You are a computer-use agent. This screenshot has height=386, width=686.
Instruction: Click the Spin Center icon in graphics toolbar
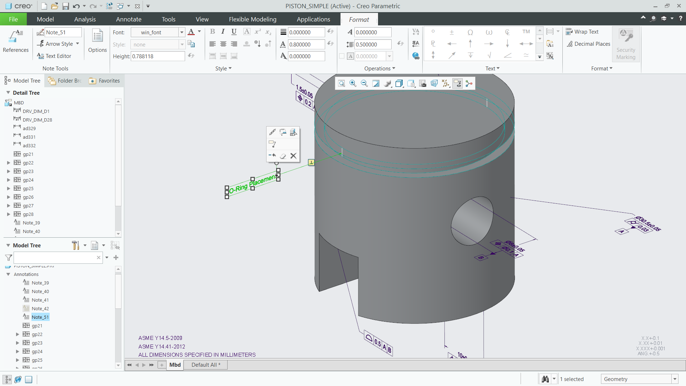(469, 83)
